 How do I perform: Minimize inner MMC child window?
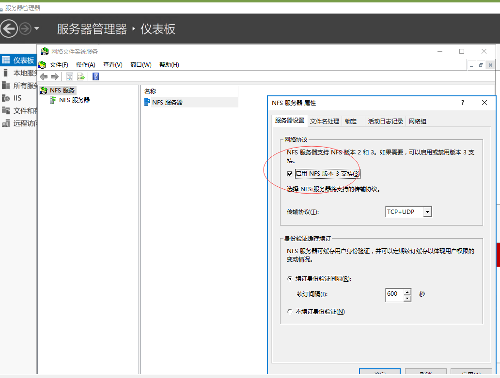coord(471,65)
